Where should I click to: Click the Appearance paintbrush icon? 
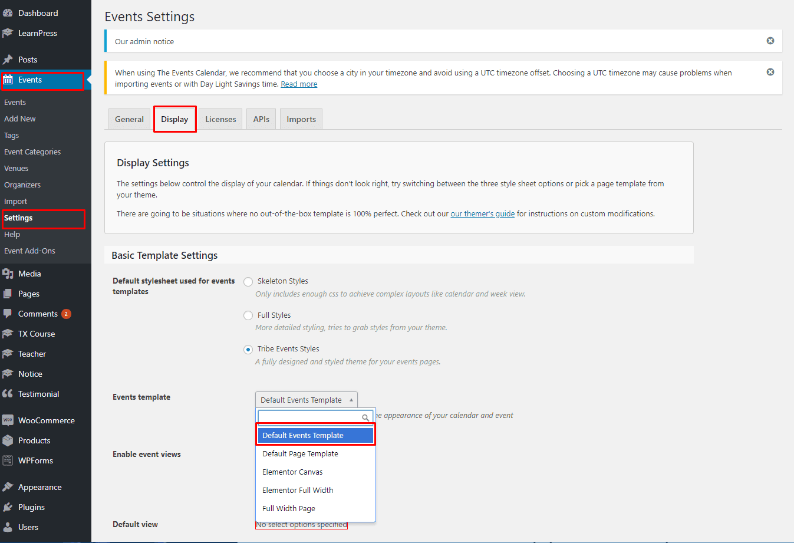point(8,487)
